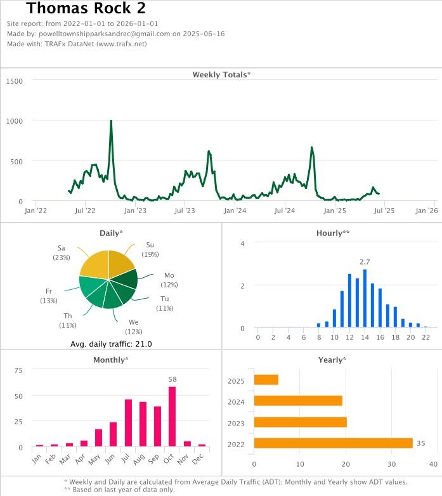Screen dimensions: 442x496
Task: Click the Avg. daily traffic value text
Action: coord(110,344)
